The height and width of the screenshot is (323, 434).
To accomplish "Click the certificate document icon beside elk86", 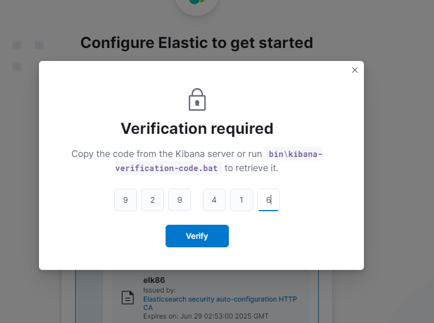I will click(128, 298).
